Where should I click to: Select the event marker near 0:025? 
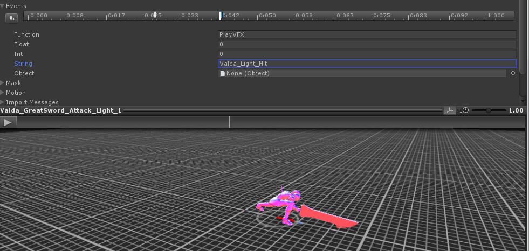(155, 16)
